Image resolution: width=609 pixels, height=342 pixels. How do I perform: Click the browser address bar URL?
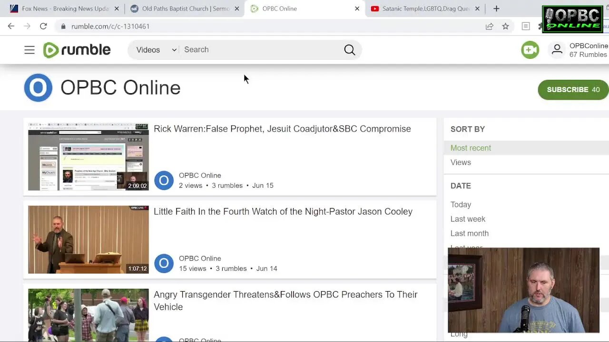110,26
